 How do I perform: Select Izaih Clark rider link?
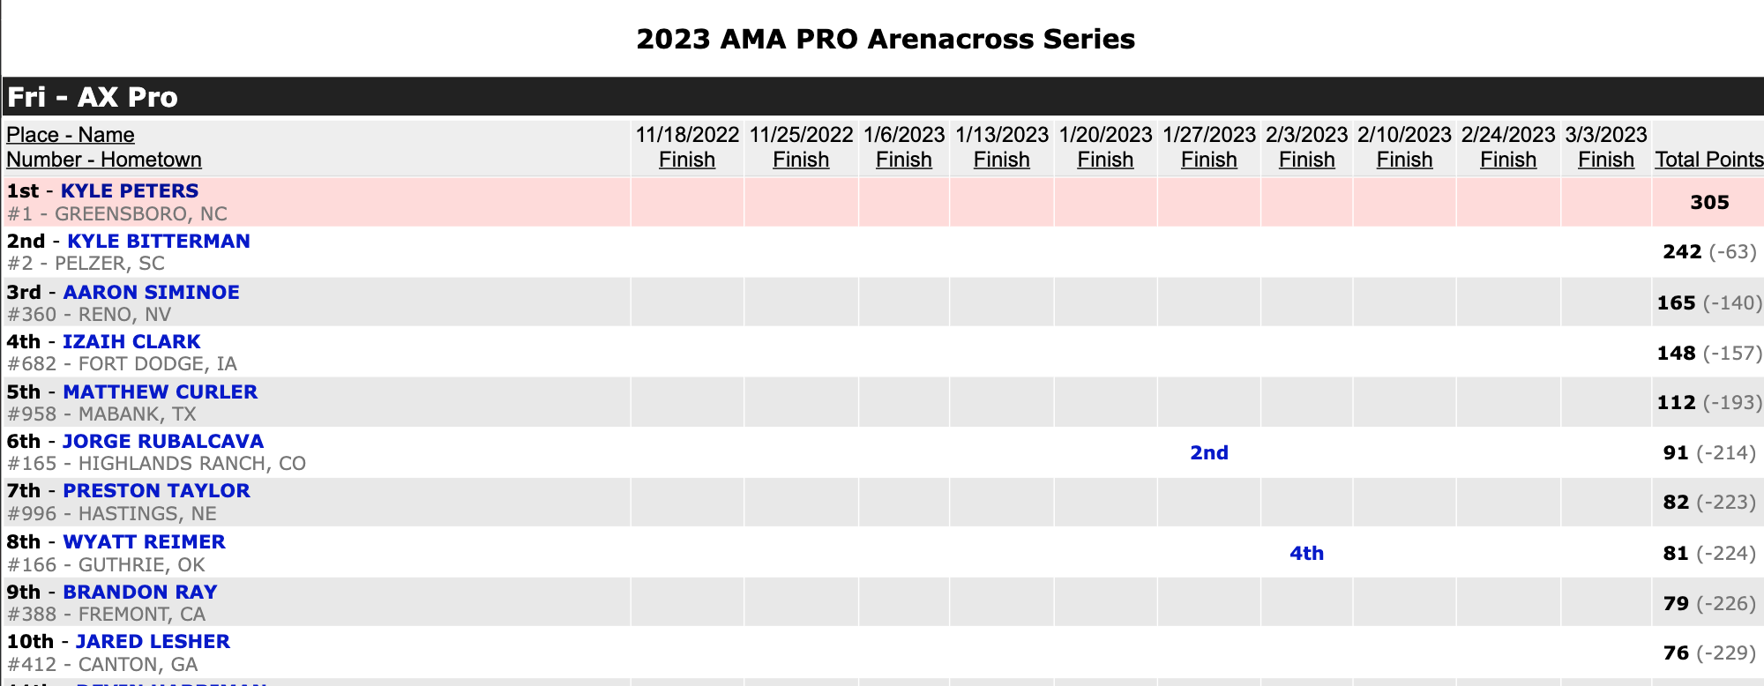(x=131, y=342)
